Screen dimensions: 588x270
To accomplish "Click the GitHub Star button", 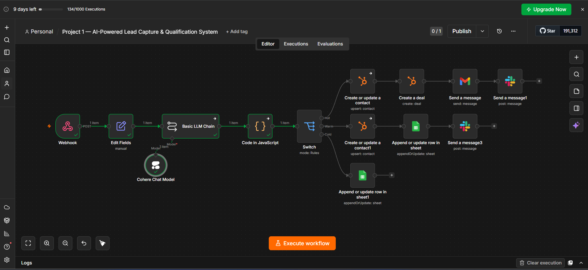I will (x=547, y=31).
